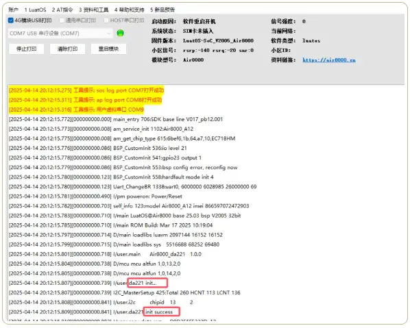Click the luatos software type value
This screenshot has width=410, height=328.
coord(311,40)
